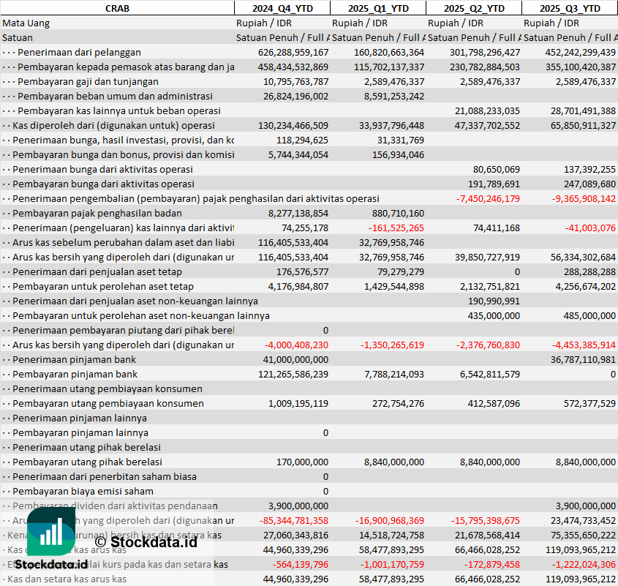Select the Pembayaran gaji dan tunjangan row label

pos(87,81)
